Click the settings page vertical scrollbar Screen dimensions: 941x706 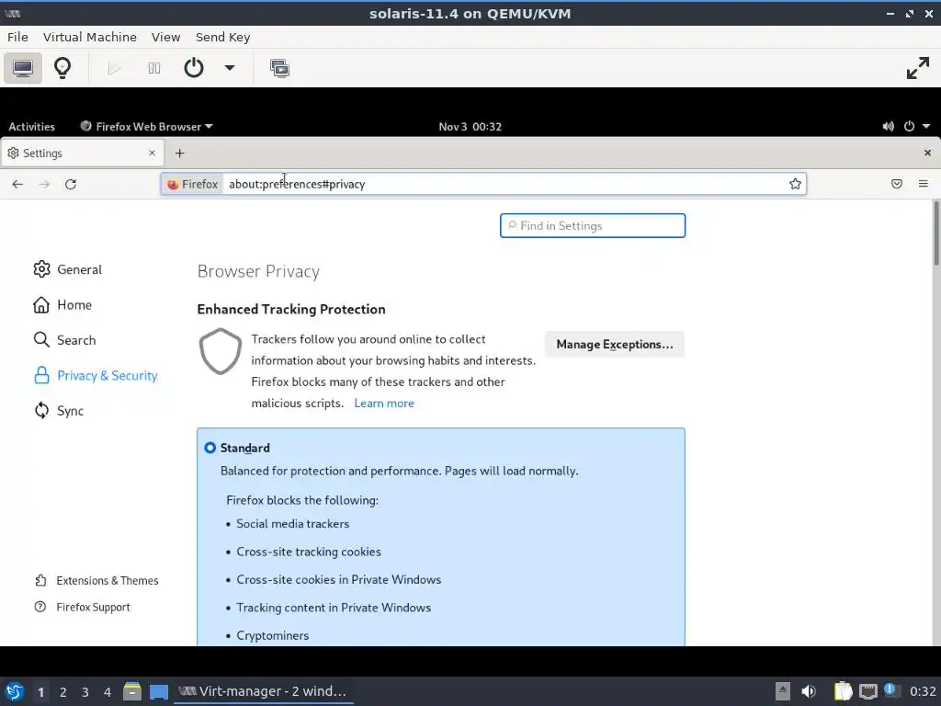[935, 234]
